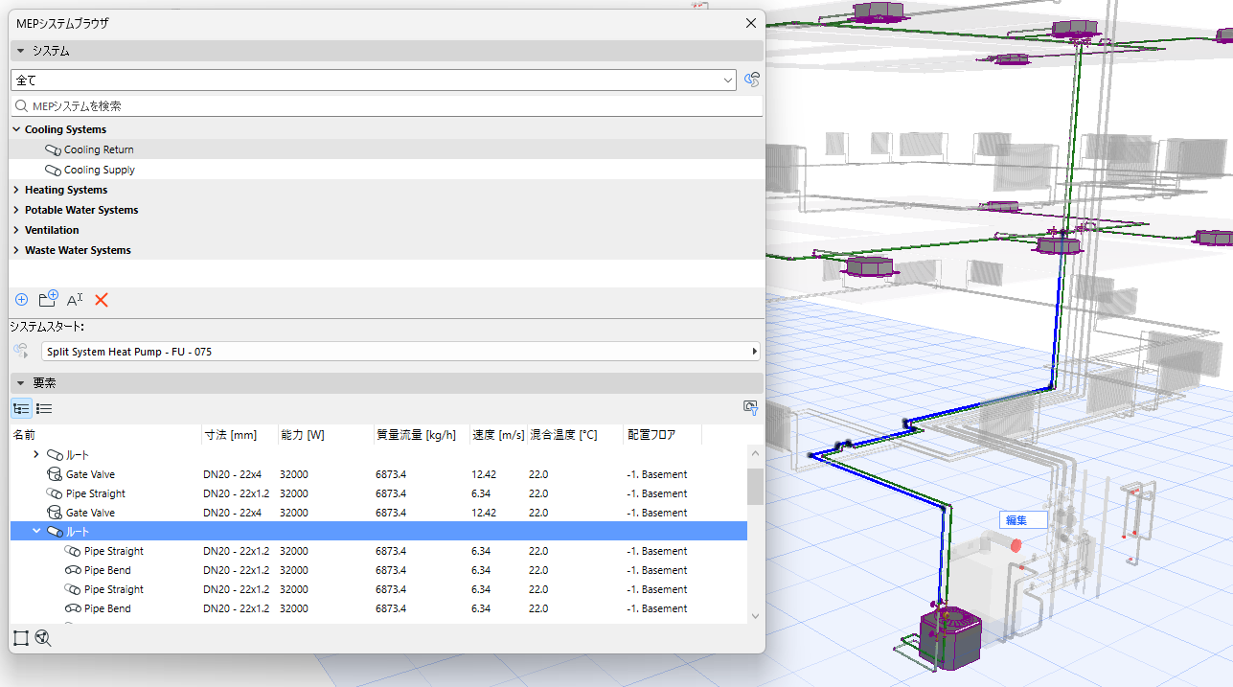Close the MEPシステムブラウザ window
This screenshot has height=687, width=1233.
coord(750,23)
